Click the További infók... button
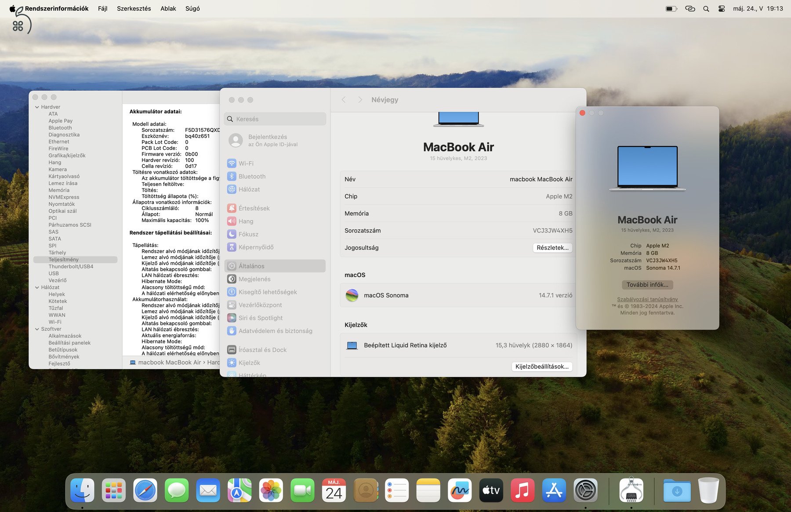The image size is (791, 512). point(647,285)
